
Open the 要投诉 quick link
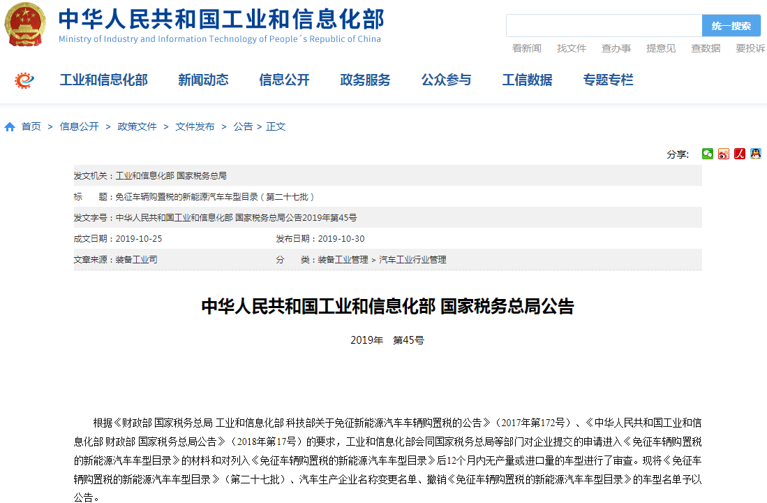coord(750,48)
